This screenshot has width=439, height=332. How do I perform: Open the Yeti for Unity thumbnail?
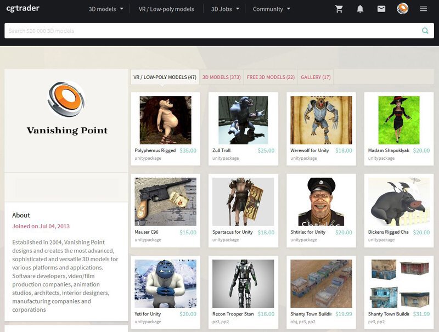pos(166,284)
